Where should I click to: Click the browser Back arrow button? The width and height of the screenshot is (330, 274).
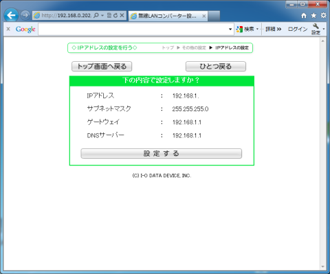tap(11, 15)
